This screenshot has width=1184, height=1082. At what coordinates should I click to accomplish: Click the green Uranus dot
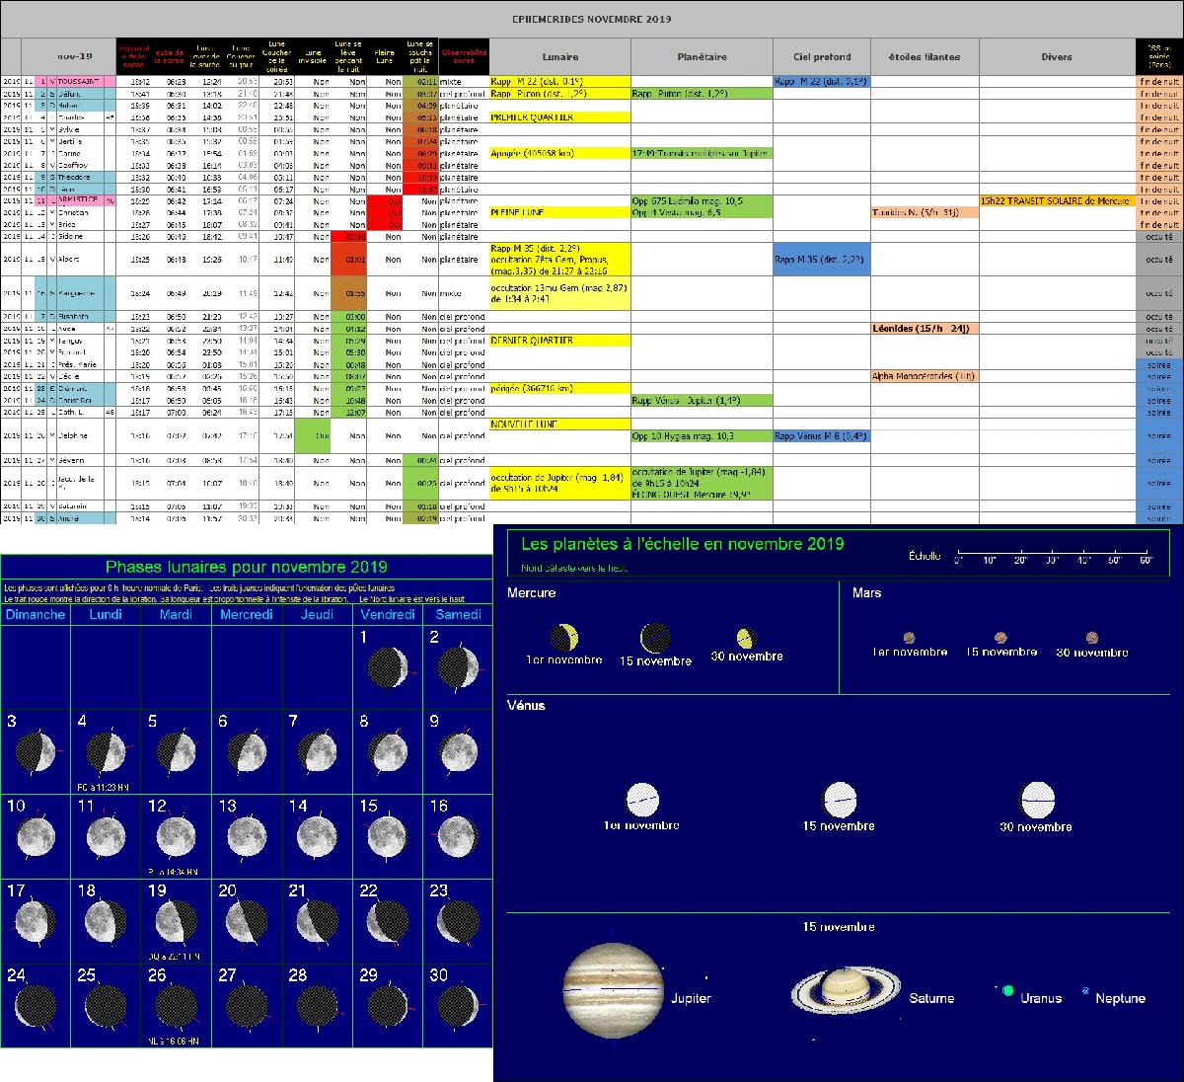tap(1008, 990)
